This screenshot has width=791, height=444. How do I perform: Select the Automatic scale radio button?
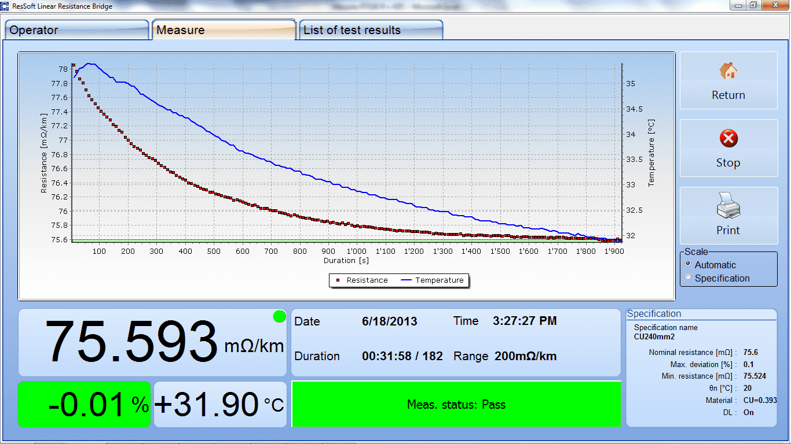point(688,264)
